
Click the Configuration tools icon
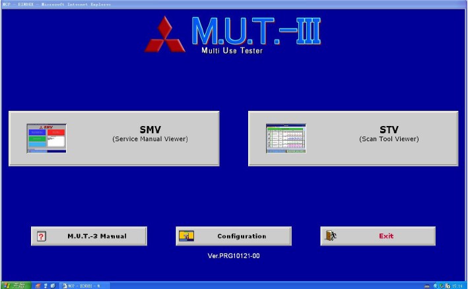tap(186, 236)
